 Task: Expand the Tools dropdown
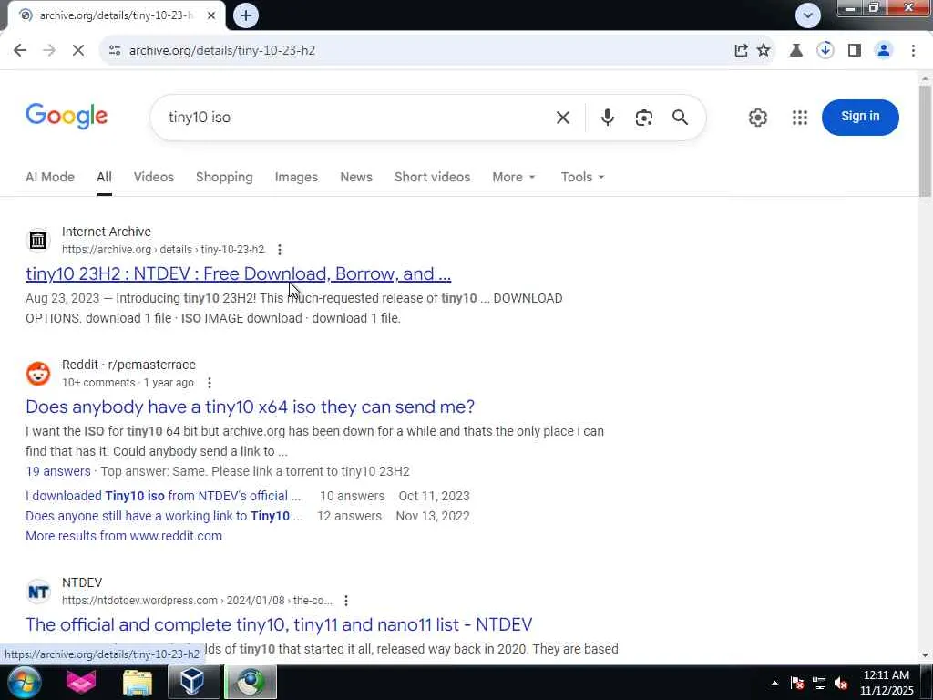point(582,177)
